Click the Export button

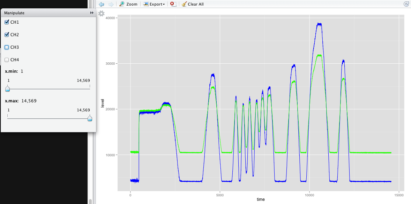click(x=154, y=4)
